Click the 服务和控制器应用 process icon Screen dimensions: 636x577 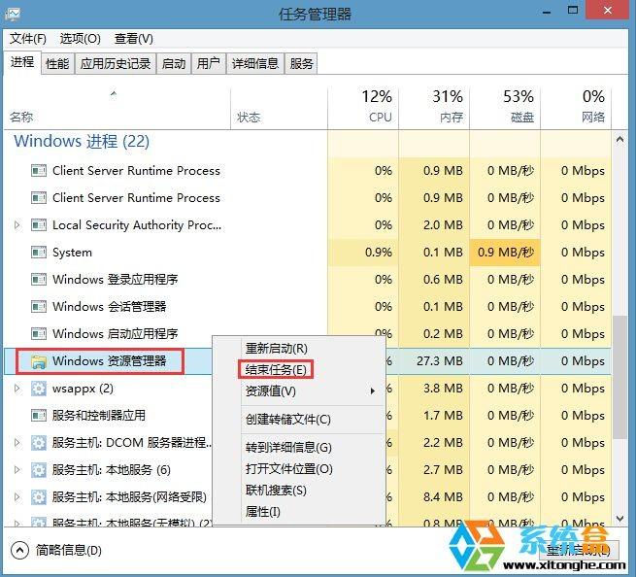(39, 416)
